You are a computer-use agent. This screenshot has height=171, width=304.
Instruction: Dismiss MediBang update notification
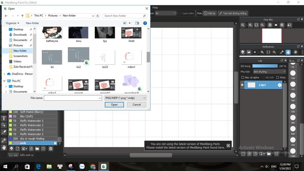pyautogui.click(x=228, y=145)
